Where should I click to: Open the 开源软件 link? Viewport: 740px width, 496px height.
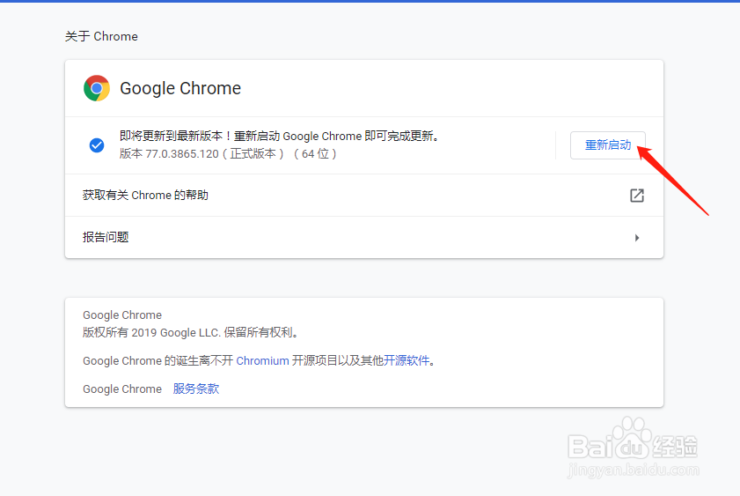coord(408,360)
